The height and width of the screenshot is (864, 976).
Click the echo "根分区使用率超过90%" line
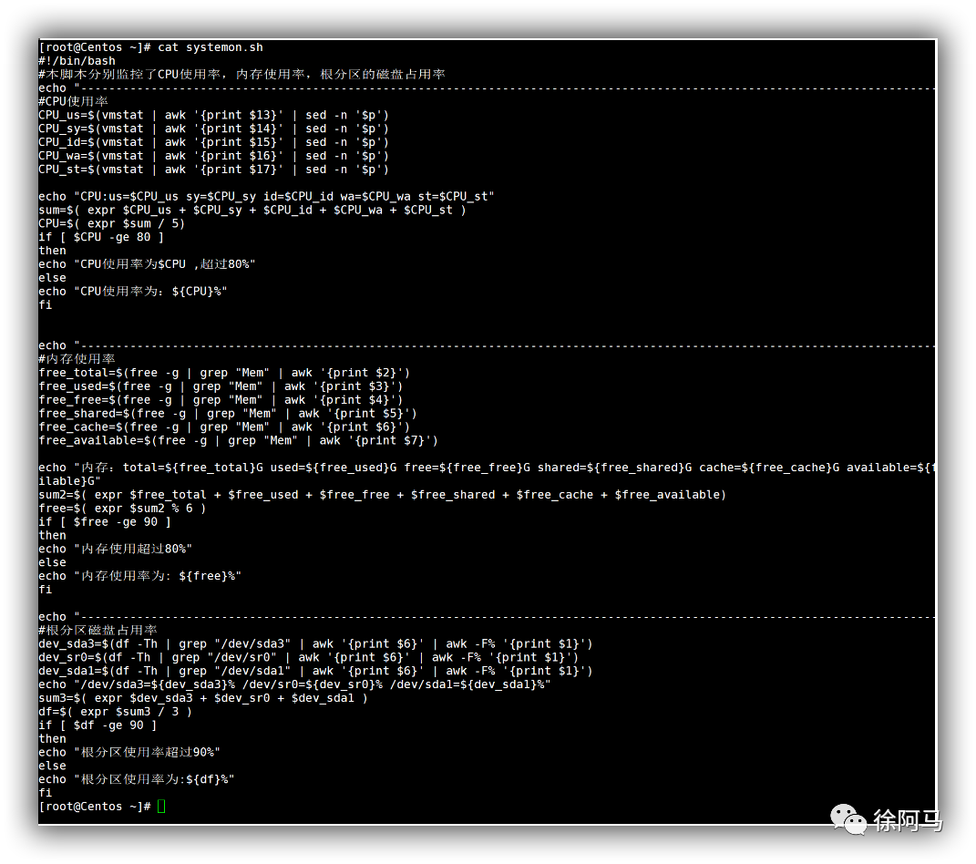[x=129, y=753]
